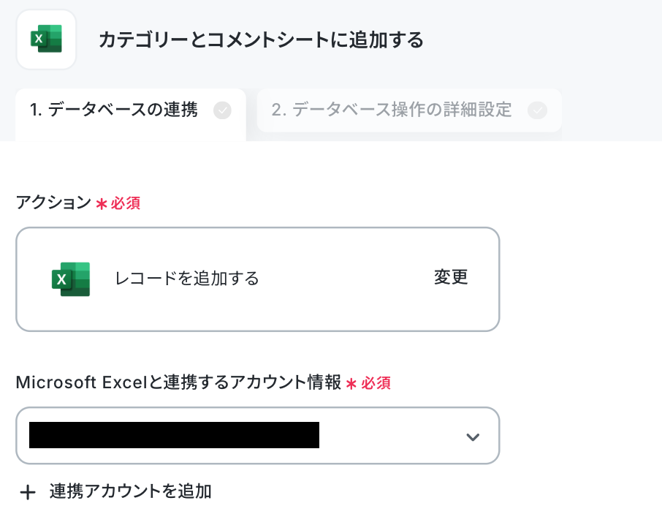Image resolution: width=662 pixels, height=525 pixels.
Task: Click the checkmark icon on the データベース操作の詳細設定 tab
Action: (537, 110)
